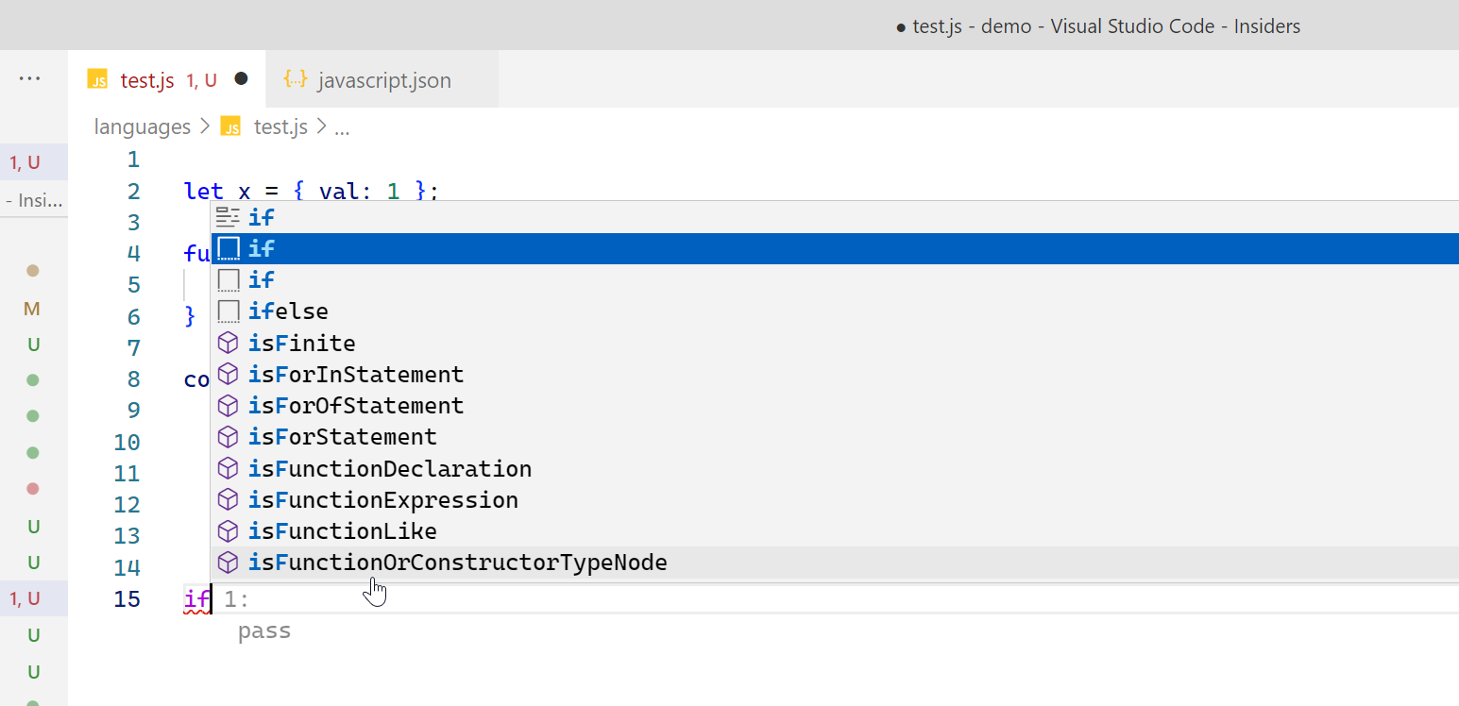1459x706 pixels.
Task: Click the cube icon beside isFunctionDeclaration
Action: (x=228, y=467)
